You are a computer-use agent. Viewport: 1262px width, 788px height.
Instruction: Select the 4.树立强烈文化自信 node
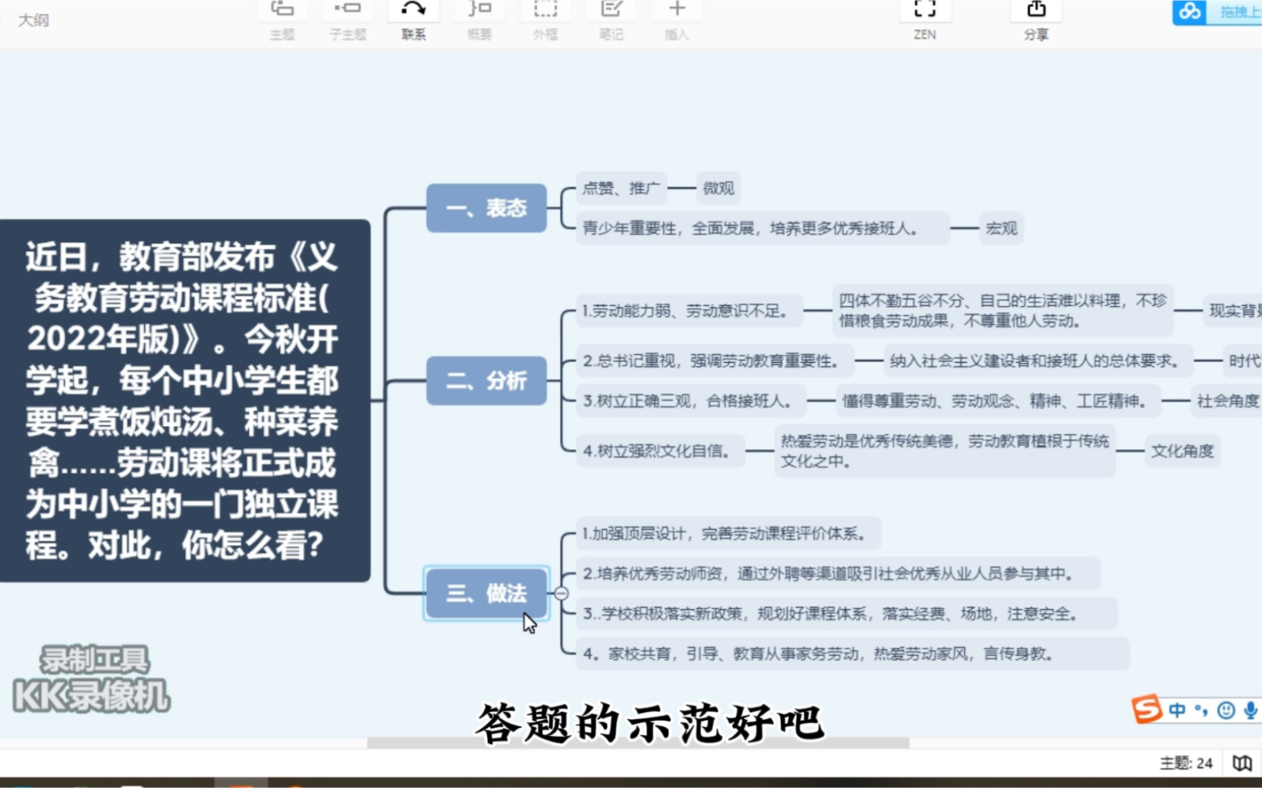tap(660, 451)
